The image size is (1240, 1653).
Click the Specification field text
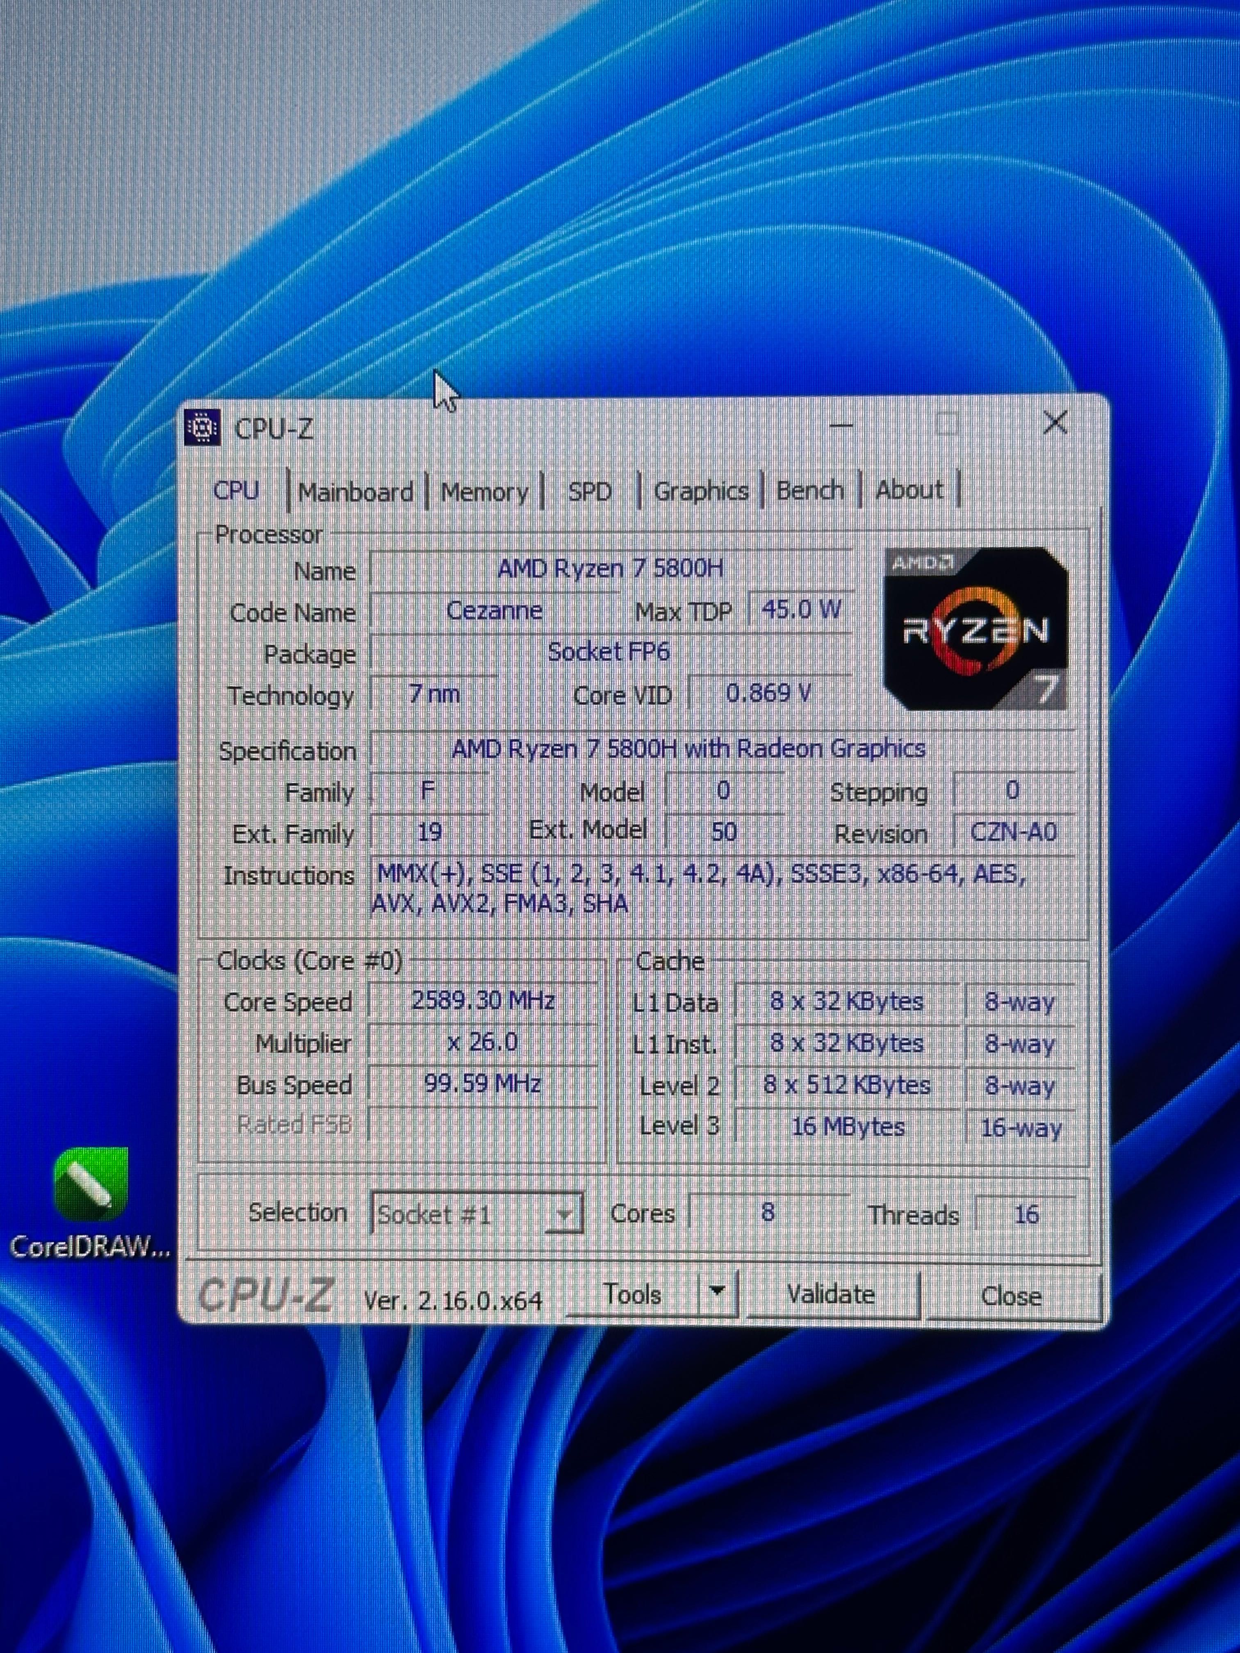click(x=689, y=749)
